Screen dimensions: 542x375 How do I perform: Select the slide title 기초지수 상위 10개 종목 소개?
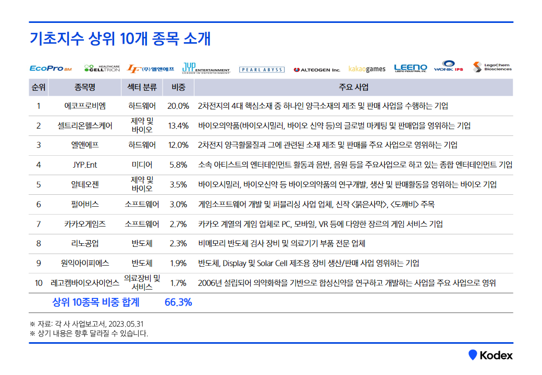click(x=120, y=39)
